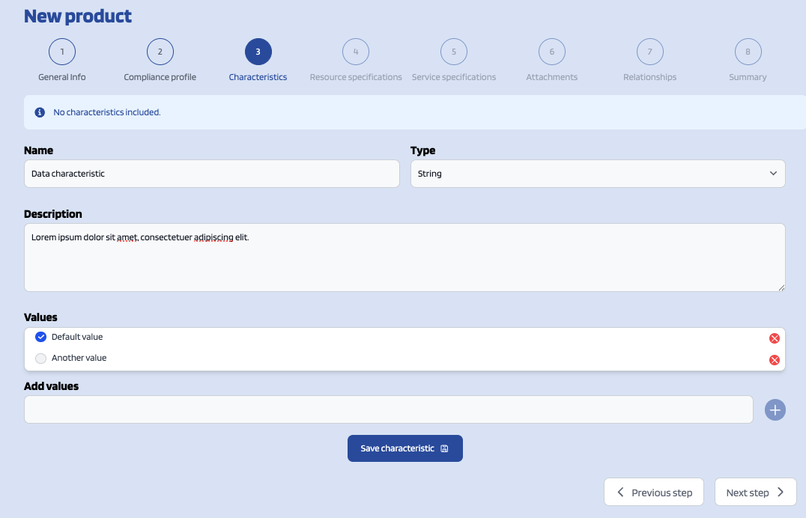
Task: Jump to step 2 Compliance profile circle
Action: 160,52
